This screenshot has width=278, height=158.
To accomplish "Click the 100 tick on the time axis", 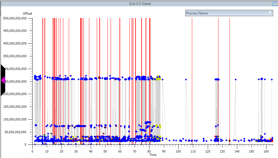I will pyautogui.click(x=178, y=151).
